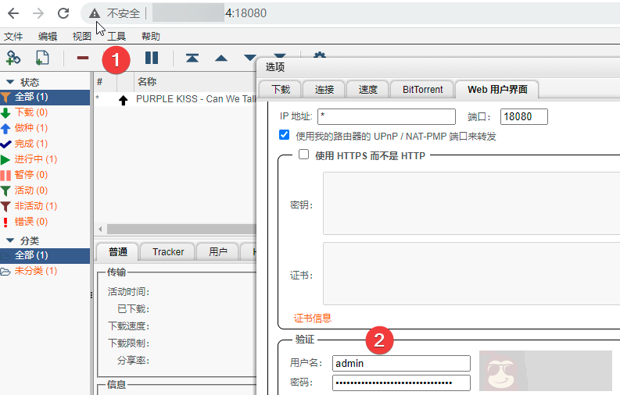Select the PURPLE KISS torrent row

pos(195,99)
